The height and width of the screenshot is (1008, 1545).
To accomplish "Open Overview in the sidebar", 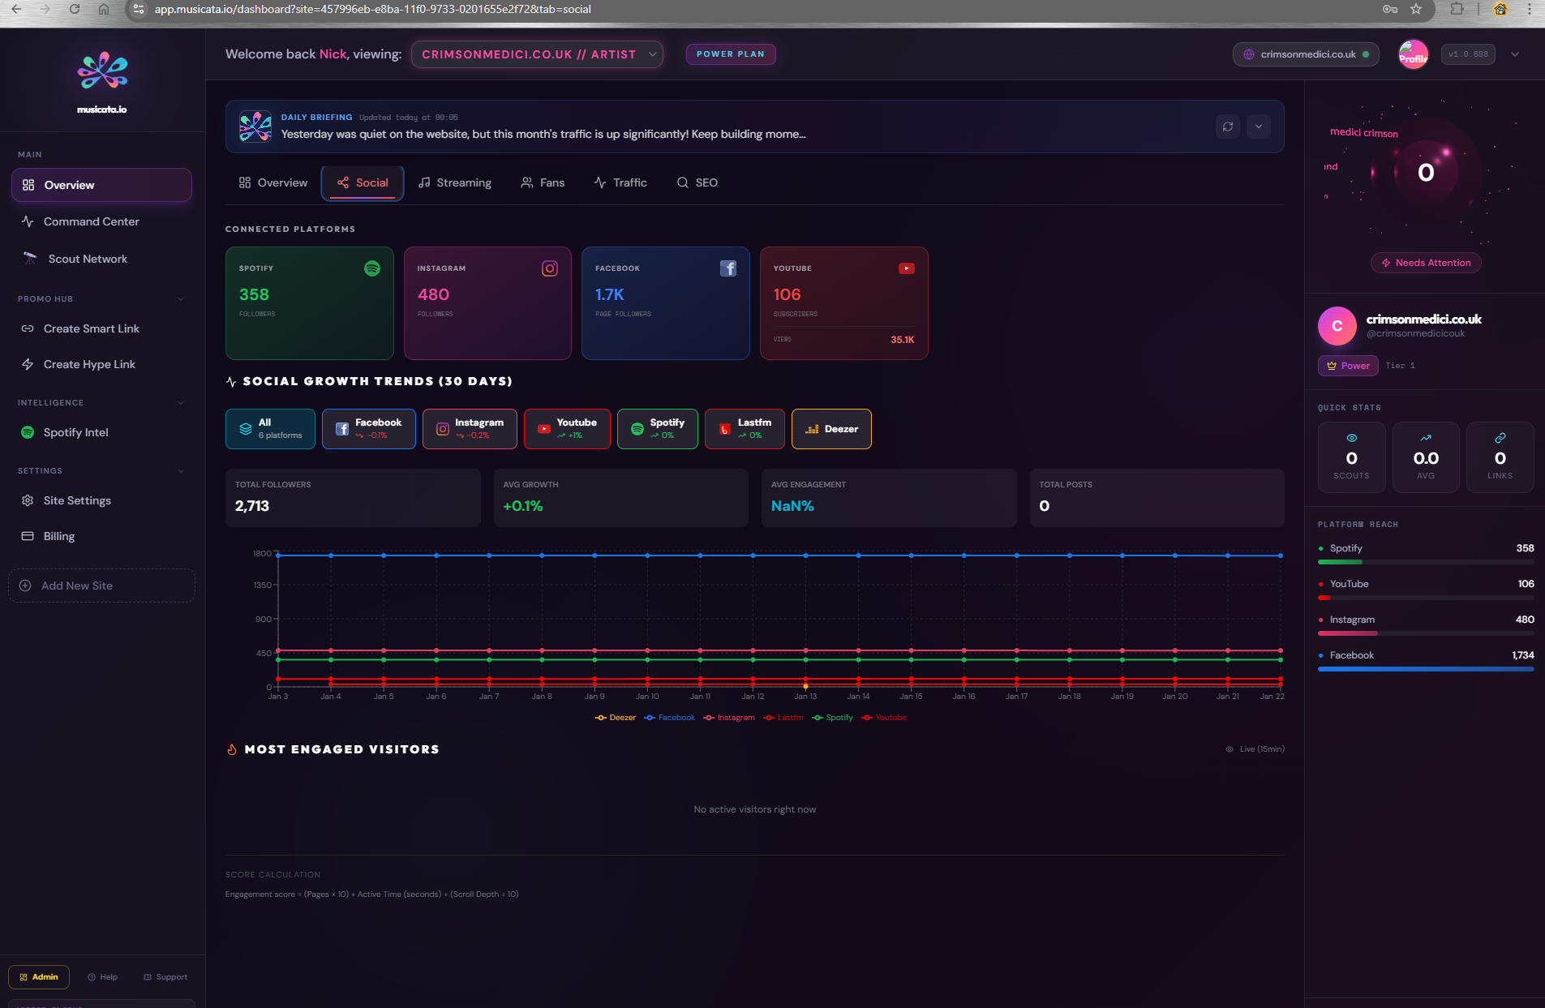I will click(x=101, y=185).
